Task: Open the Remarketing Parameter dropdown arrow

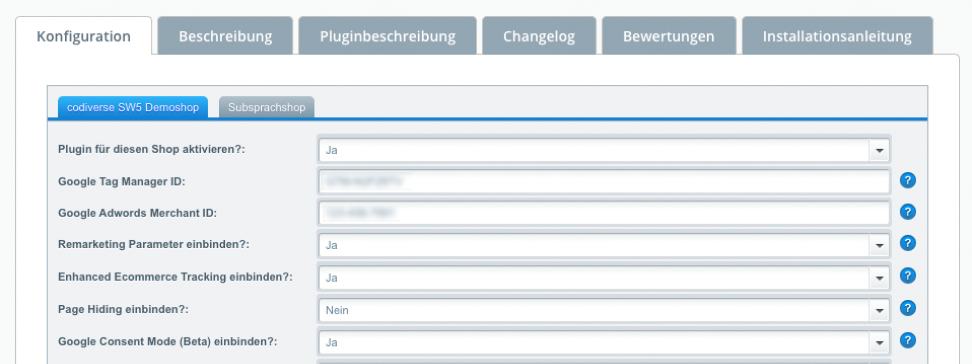Action: [879, 245]
